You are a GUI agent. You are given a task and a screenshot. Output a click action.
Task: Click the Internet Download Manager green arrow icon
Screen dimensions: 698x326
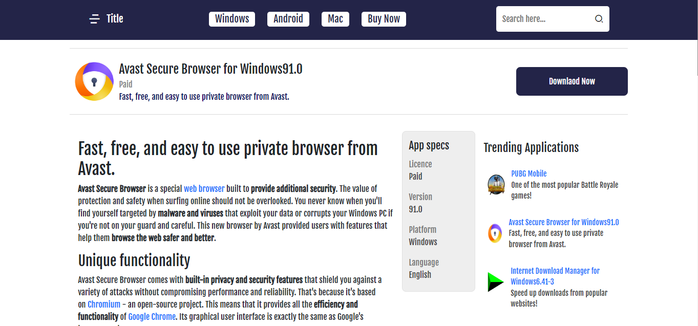click(495, 282)
